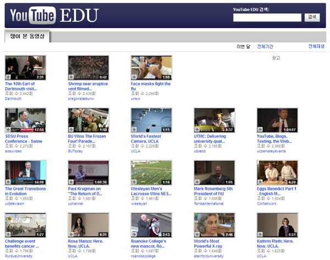Visit the ucberkeleyevents channel link
330x260 pixels.
(x=271, y=151)
